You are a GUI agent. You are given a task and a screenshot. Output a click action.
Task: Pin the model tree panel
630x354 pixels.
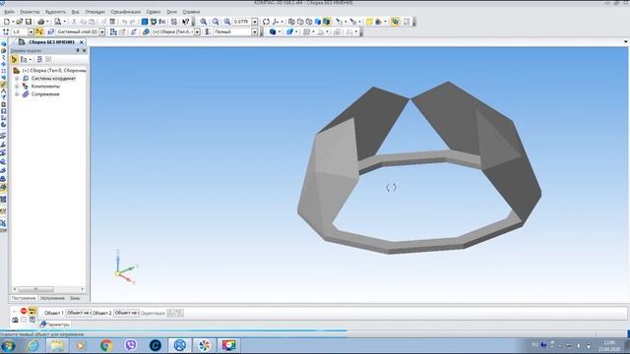78,50
